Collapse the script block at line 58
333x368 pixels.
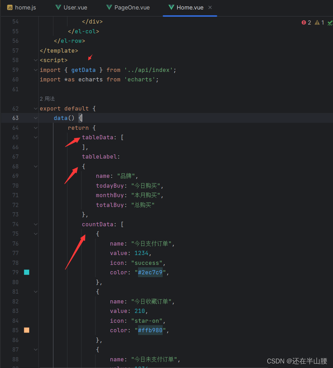pos(35,60)
